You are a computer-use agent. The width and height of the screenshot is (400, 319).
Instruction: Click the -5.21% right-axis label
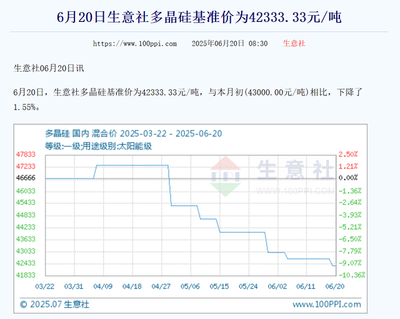pyautogui.click(x=350, y=227)
